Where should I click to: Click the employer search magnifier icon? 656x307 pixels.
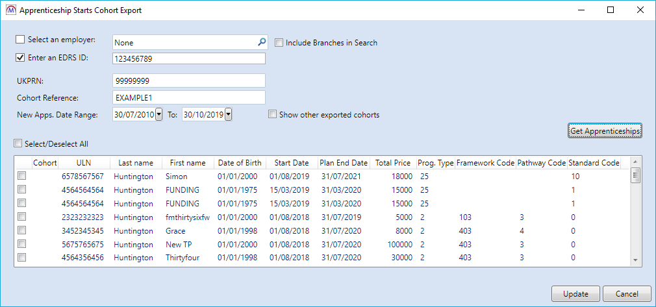point(261,42)
